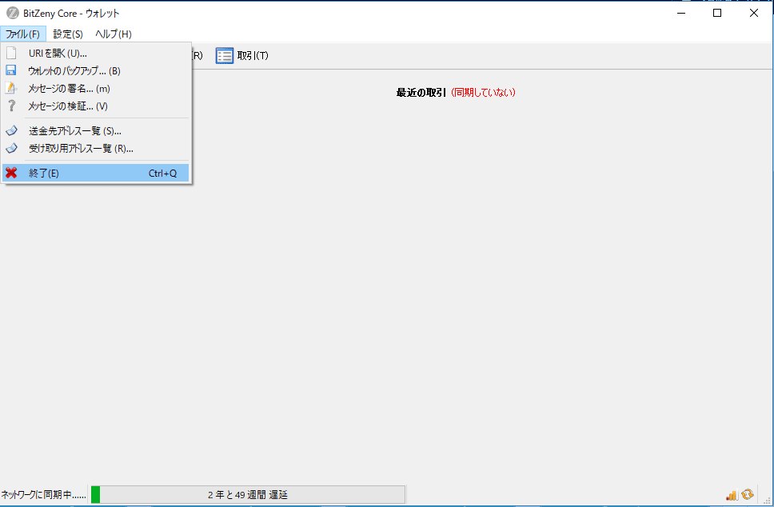
Task: Open 送金先アドレス一覧 (S)...
Action: pyautogui.click(x=96, y=131)
